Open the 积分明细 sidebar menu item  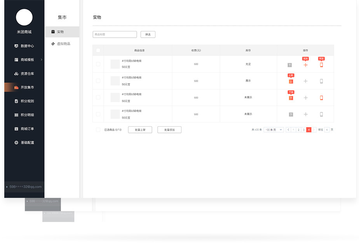pos(24,115)
